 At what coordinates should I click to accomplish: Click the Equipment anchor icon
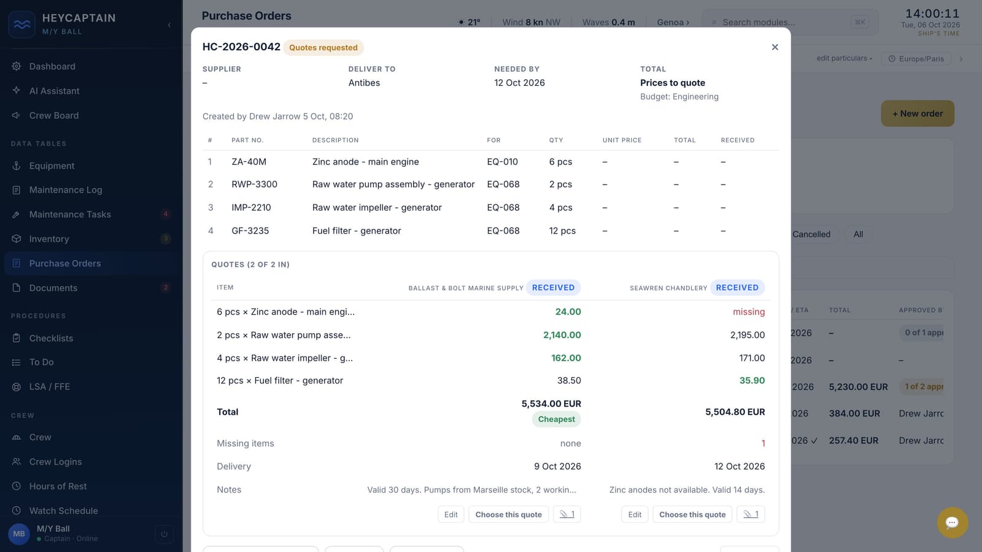[17, 166]
